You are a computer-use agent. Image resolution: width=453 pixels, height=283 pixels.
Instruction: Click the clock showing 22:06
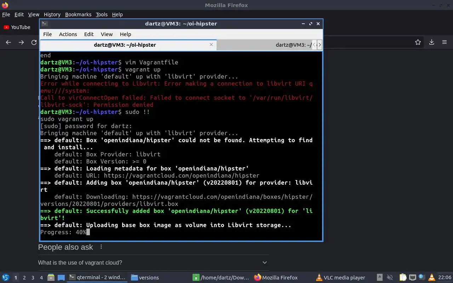(x=445, y=277)
